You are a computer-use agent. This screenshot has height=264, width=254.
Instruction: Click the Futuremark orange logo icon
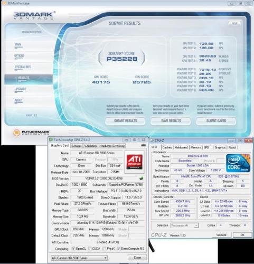16,133
